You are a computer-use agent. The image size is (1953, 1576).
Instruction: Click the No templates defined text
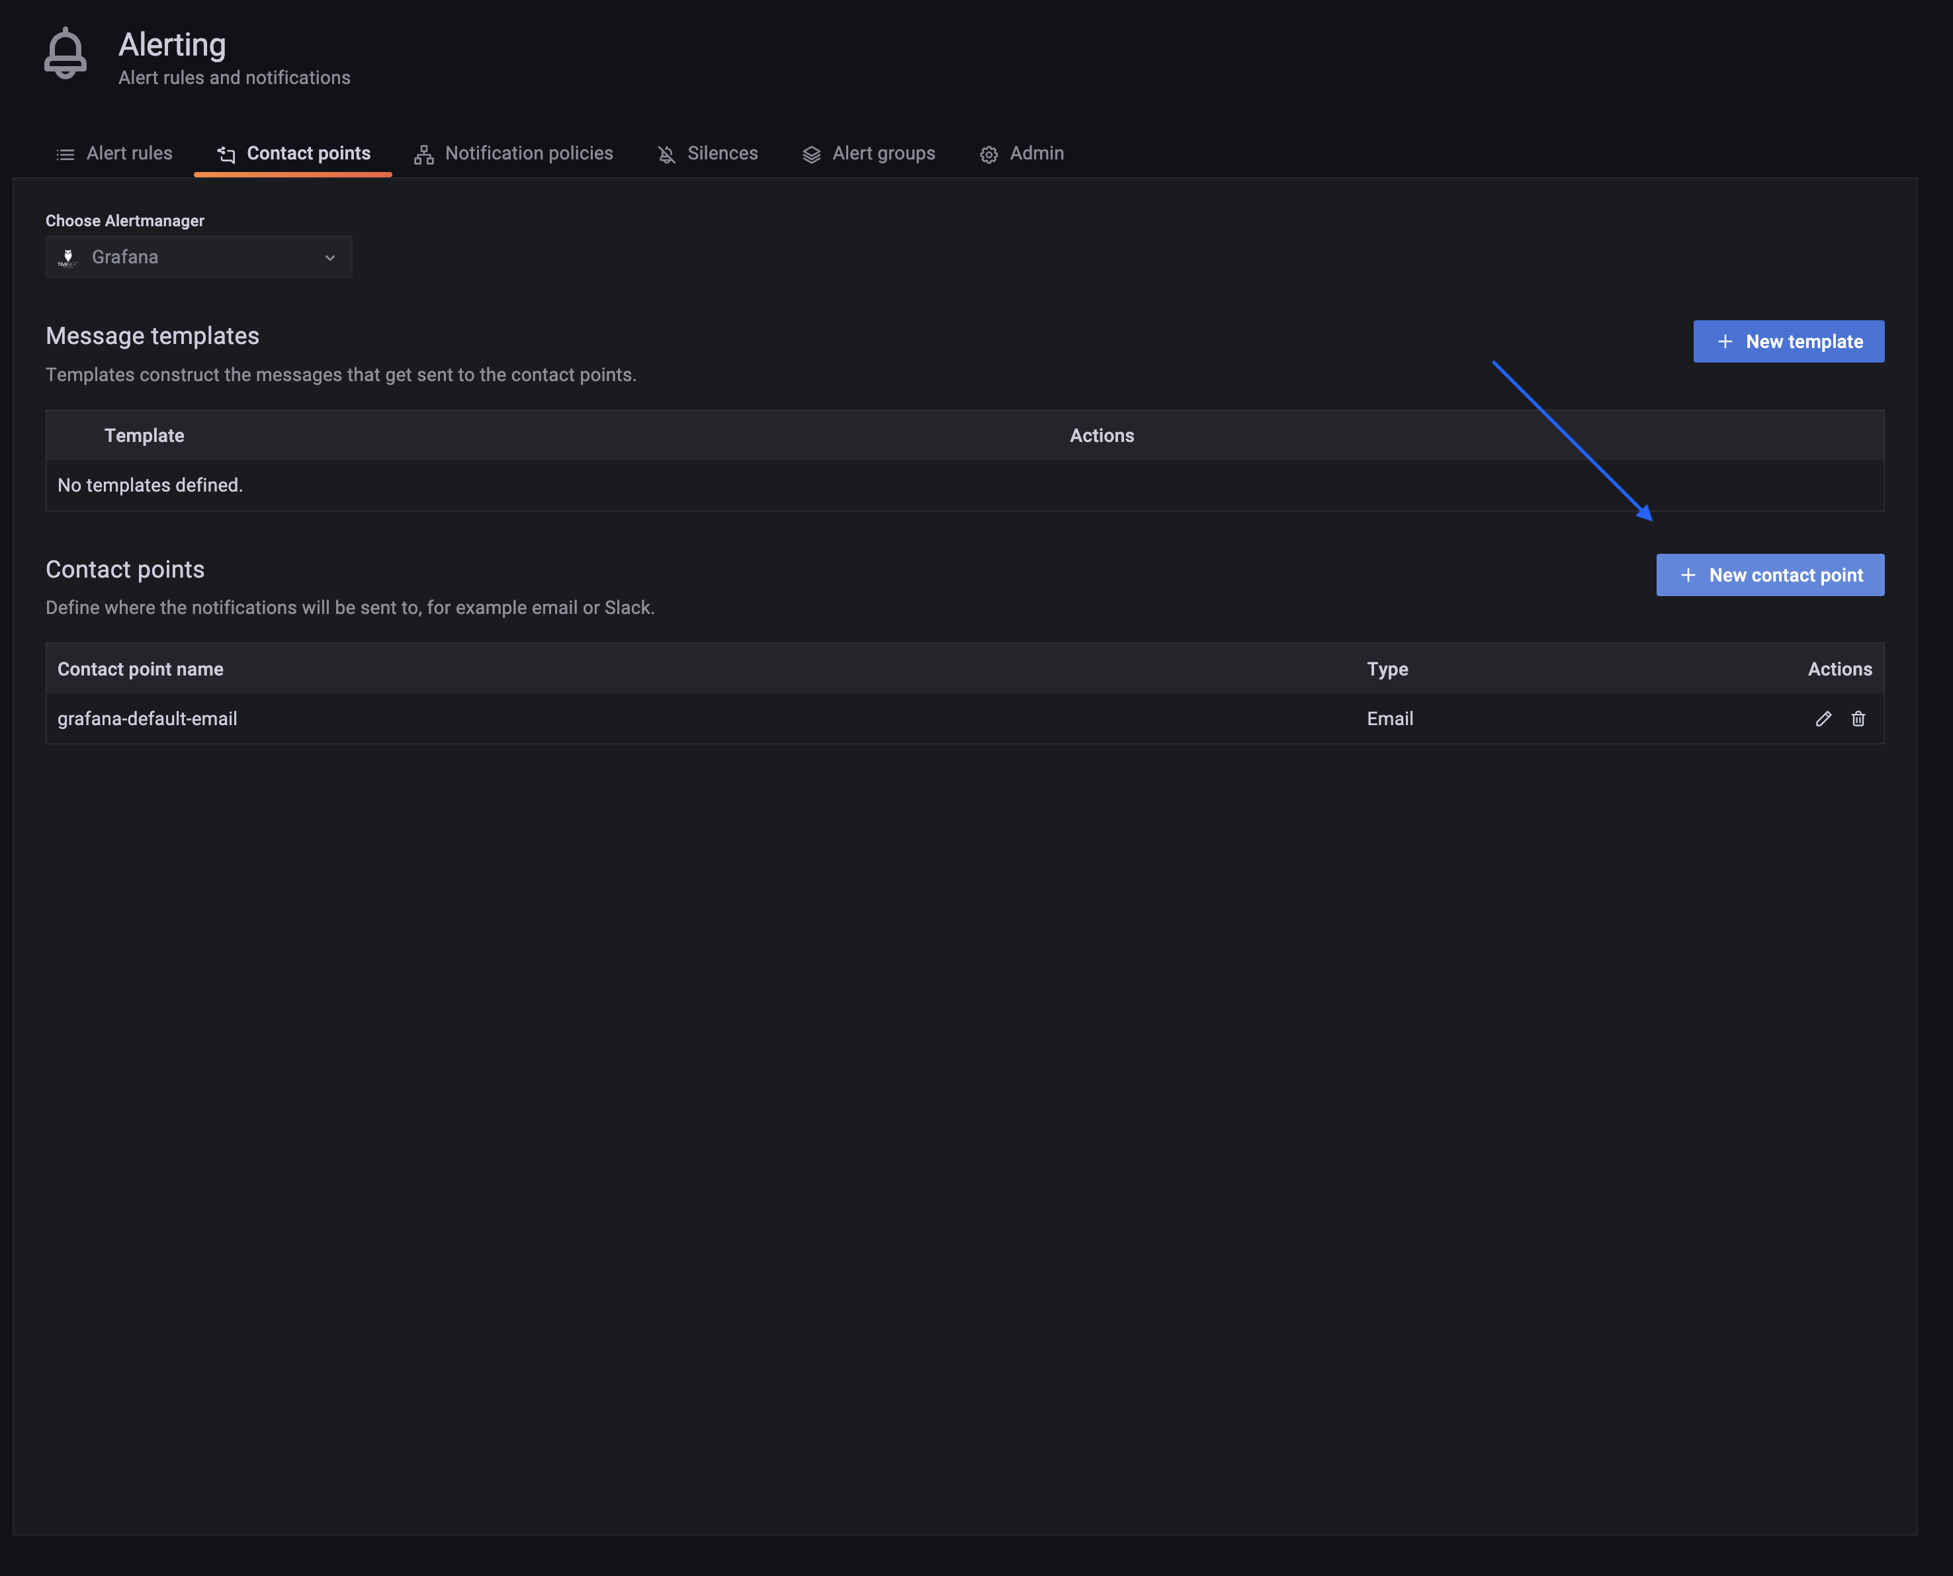click(151, 486)
